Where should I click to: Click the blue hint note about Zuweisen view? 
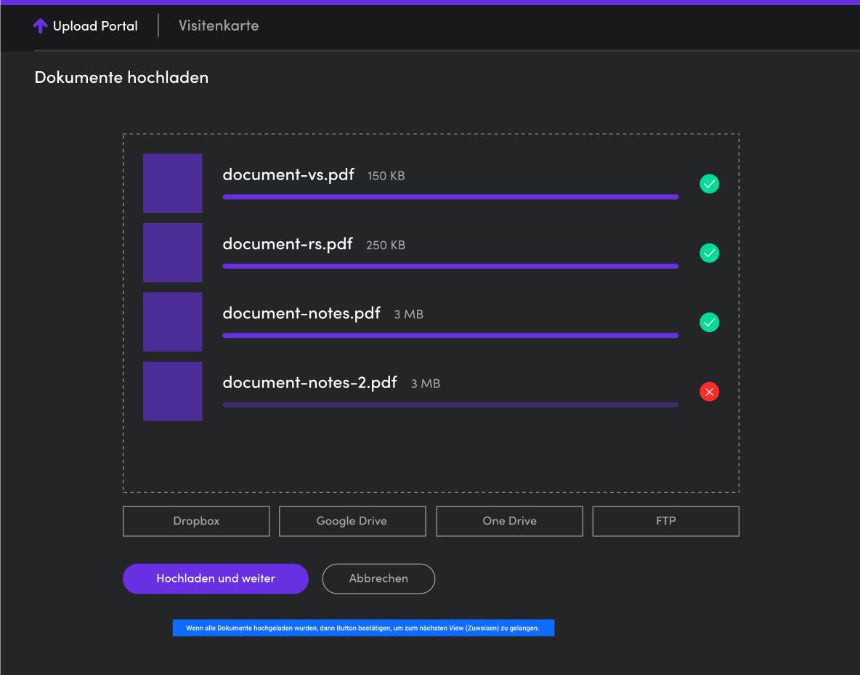tap(363, 628)
